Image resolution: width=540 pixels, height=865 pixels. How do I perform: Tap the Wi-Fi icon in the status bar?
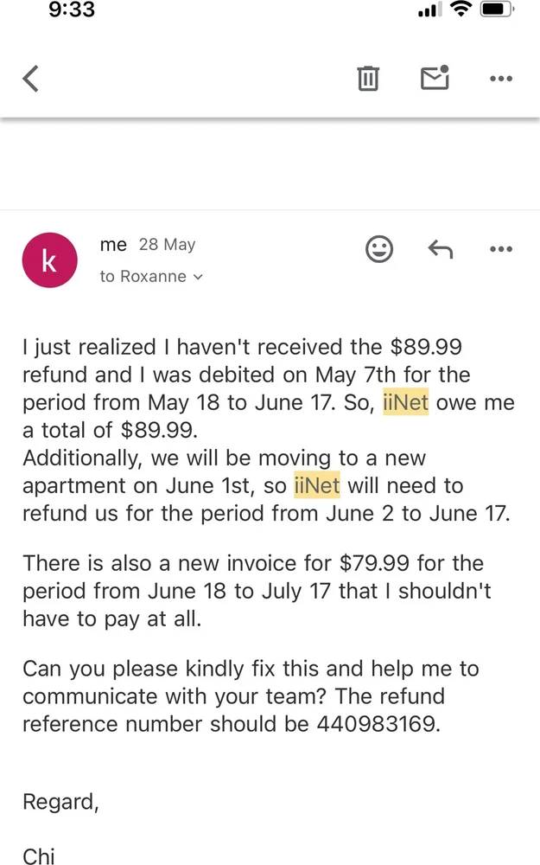tap(461, 9)
